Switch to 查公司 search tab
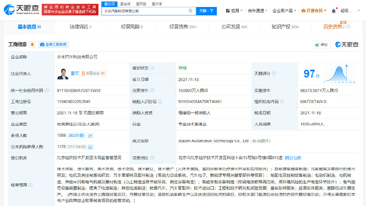The height and width of the screenshot is (206, 366). [x=109, y=4]
